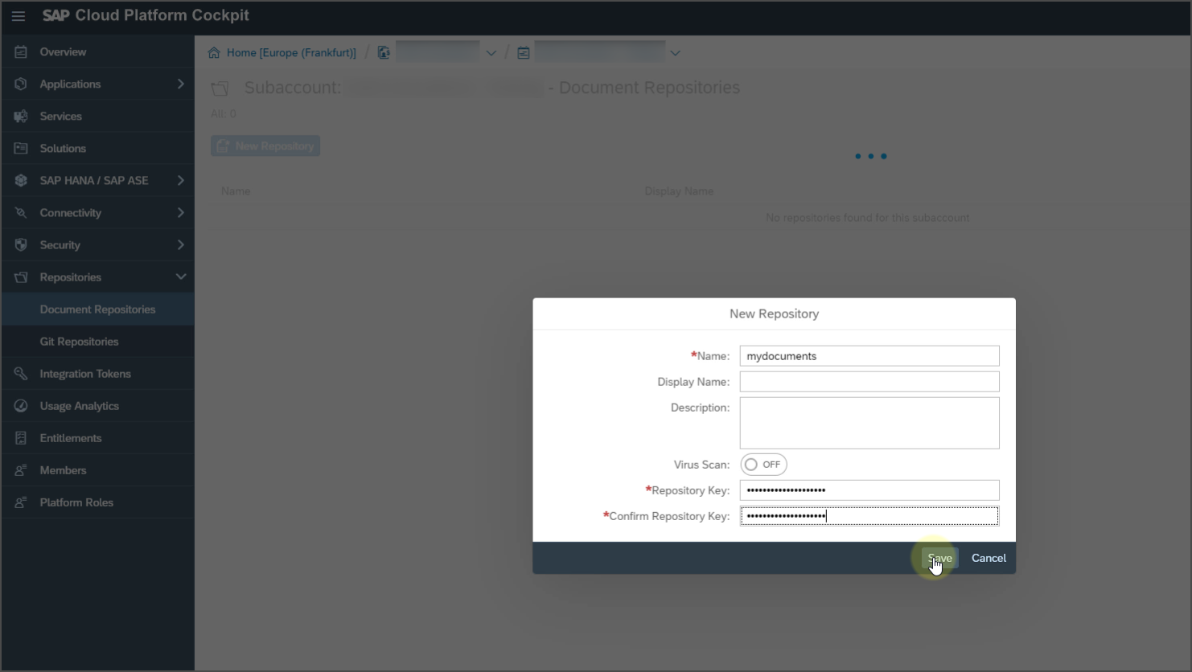Open the hamburger navigation menu
This screenshot has height=672, width=1192.
(x=18, y=15)
